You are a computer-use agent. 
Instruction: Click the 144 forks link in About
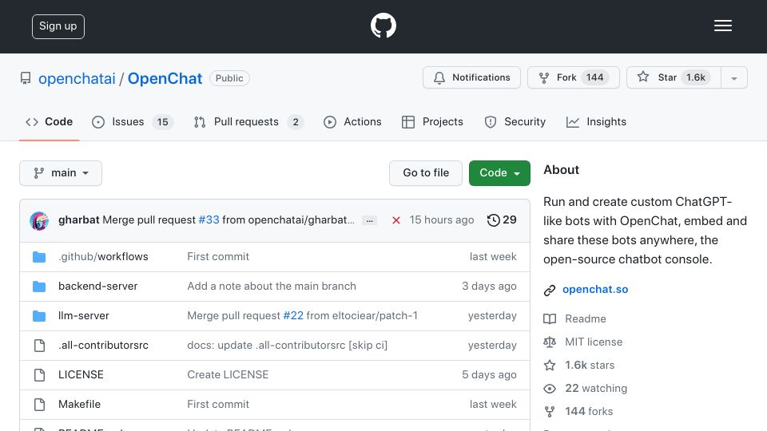[x=589, y=412]
